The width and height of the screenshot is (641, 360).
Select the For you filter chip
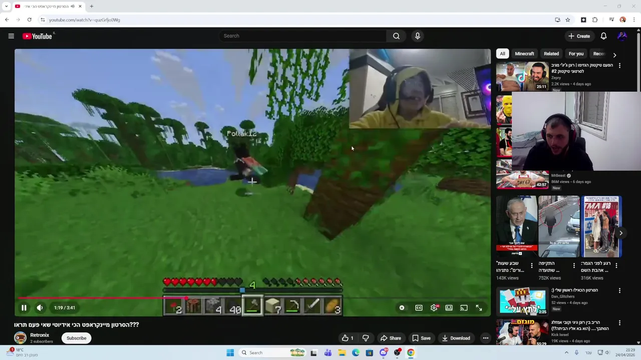click(x=576, y=54)
